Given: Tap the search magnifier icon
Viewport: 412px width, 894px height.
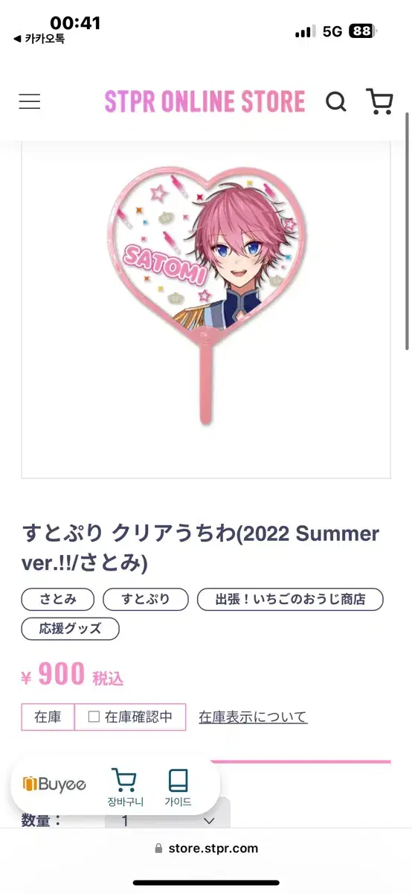Looking at the screenshot, I should tap(336, 101).
